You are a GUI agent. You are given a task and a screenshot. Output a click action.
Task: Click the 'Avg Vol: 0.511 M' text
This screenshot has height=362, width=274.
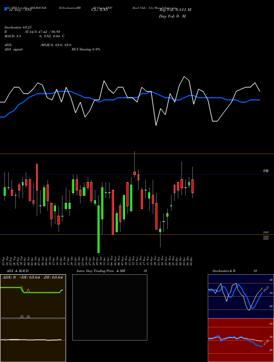tap(175, 10)
